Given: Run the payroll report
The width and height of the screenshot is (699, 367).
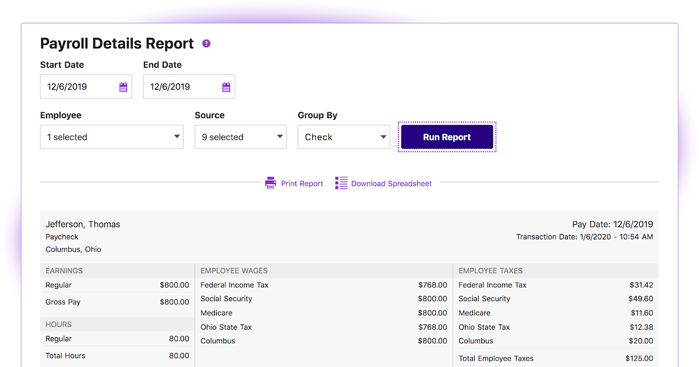Looking at the screenshot, I should click(x=447, y=137).
